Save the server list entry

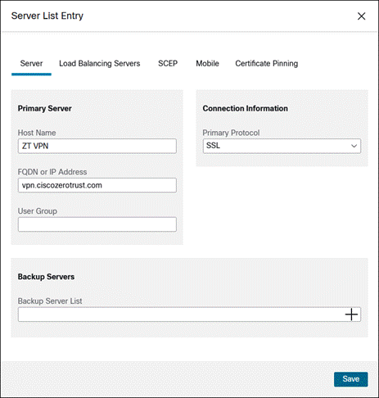pyautogui.click(x=351, y=379)
